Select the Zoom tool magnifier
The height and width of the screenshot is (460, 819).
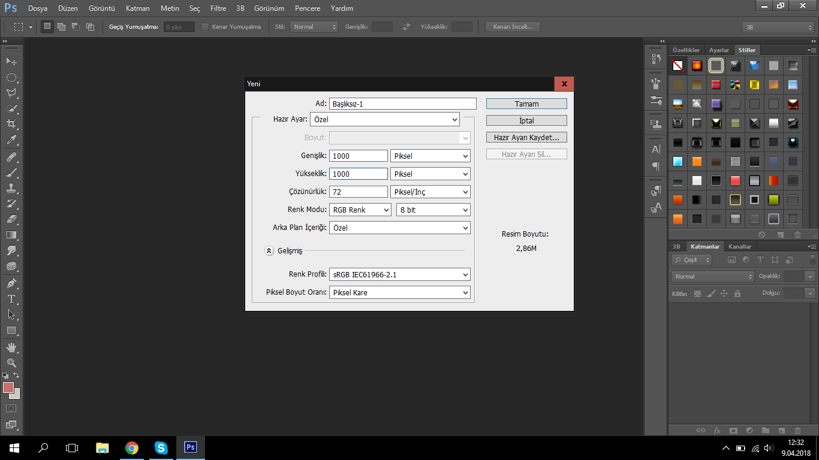(x=11, y=362)
